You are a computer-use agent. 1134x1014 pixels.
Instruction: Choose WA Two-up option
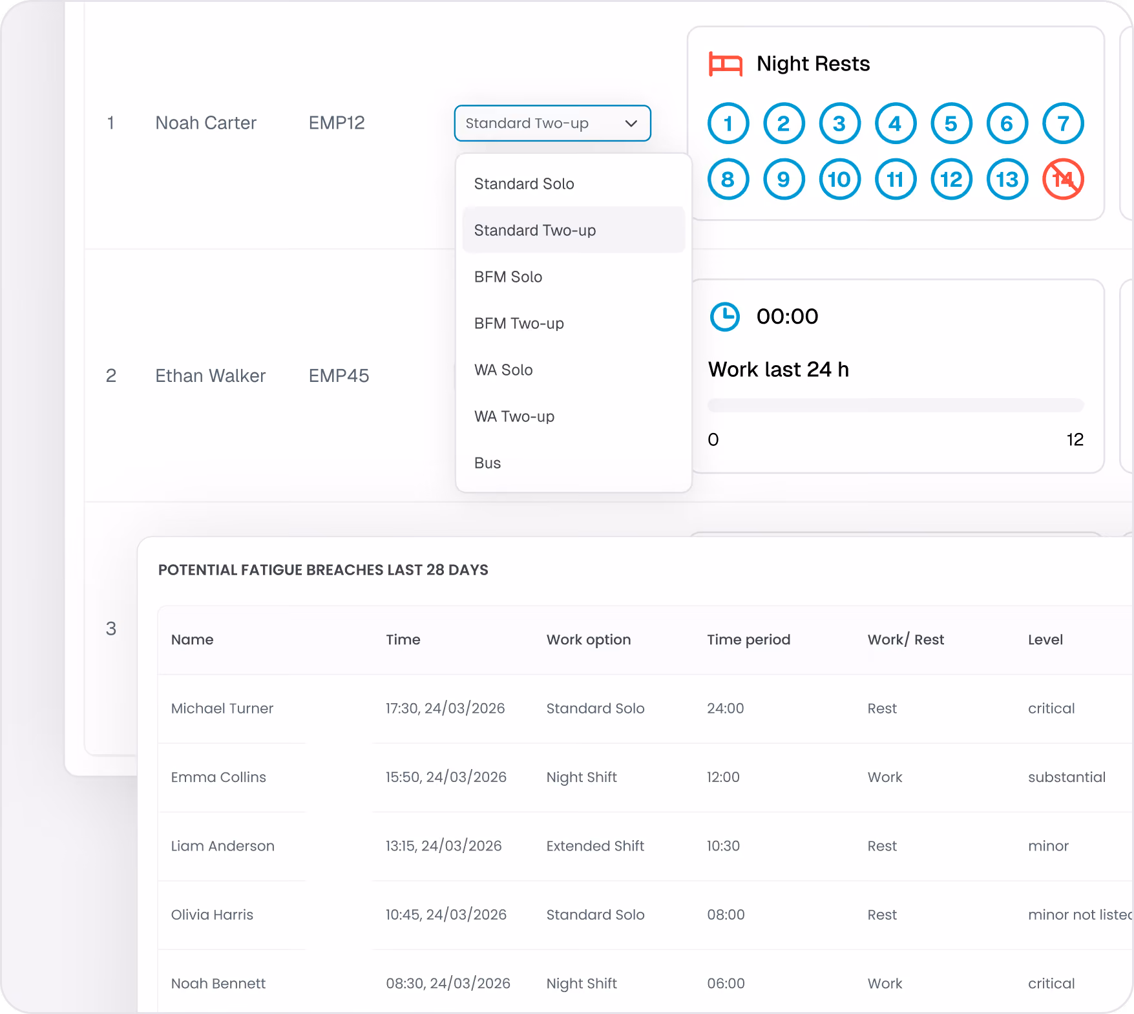coord(574,416)
